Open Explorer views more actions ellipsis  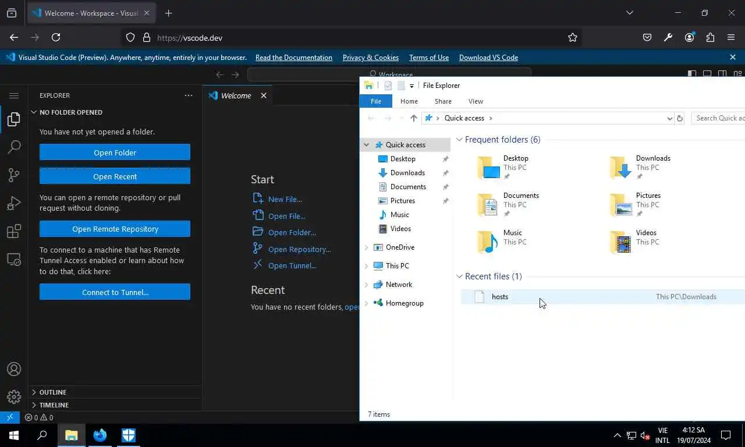pos(188,95)
